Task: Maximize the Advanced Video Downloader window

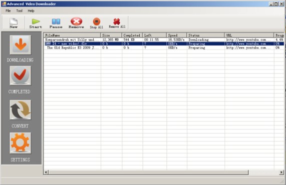Action: pyautogui.click(x=276, y=4)
